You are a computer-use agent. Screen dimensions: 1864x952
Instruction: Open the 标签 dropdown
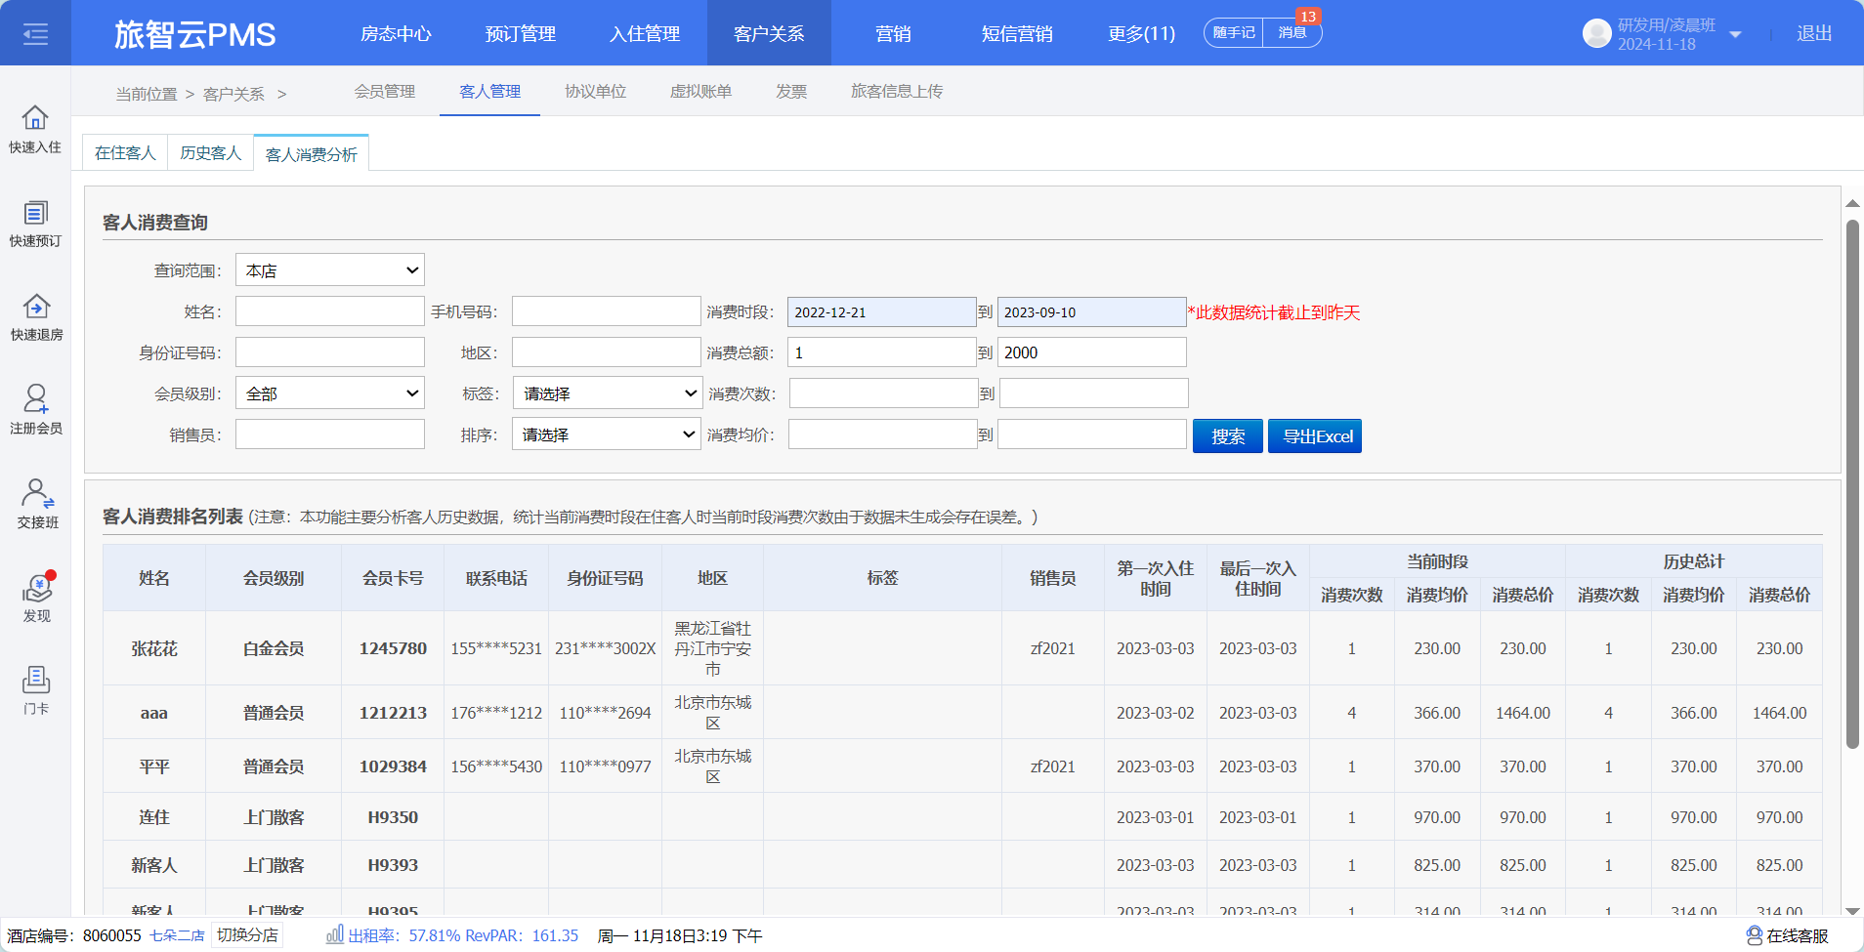(607, 393)
